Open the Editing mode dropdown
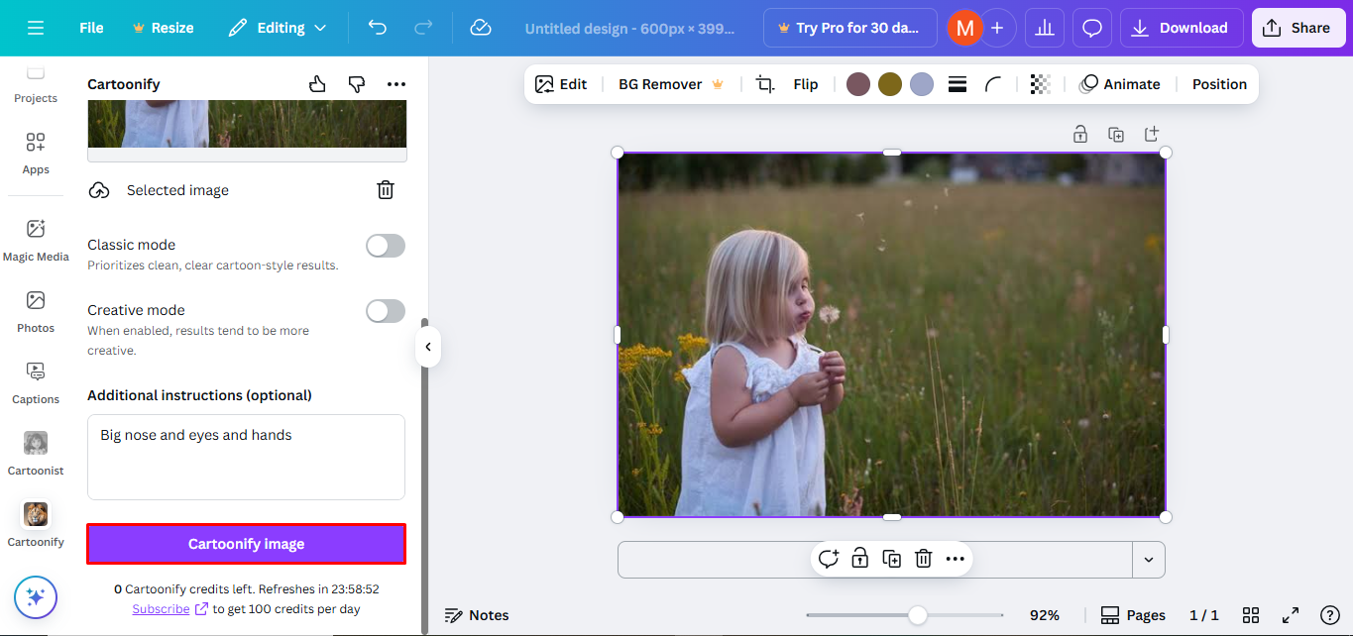The height and width of the screenshot is (636, 1353). coord(278,28)
